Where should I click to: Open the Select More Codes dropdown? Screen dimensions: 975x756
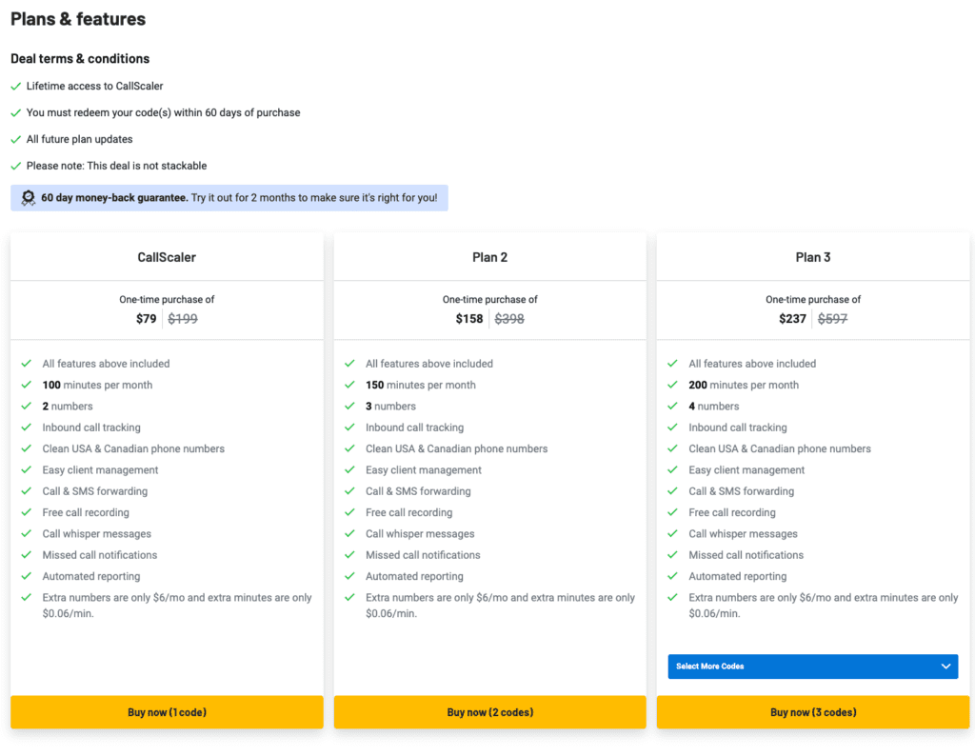813,666
